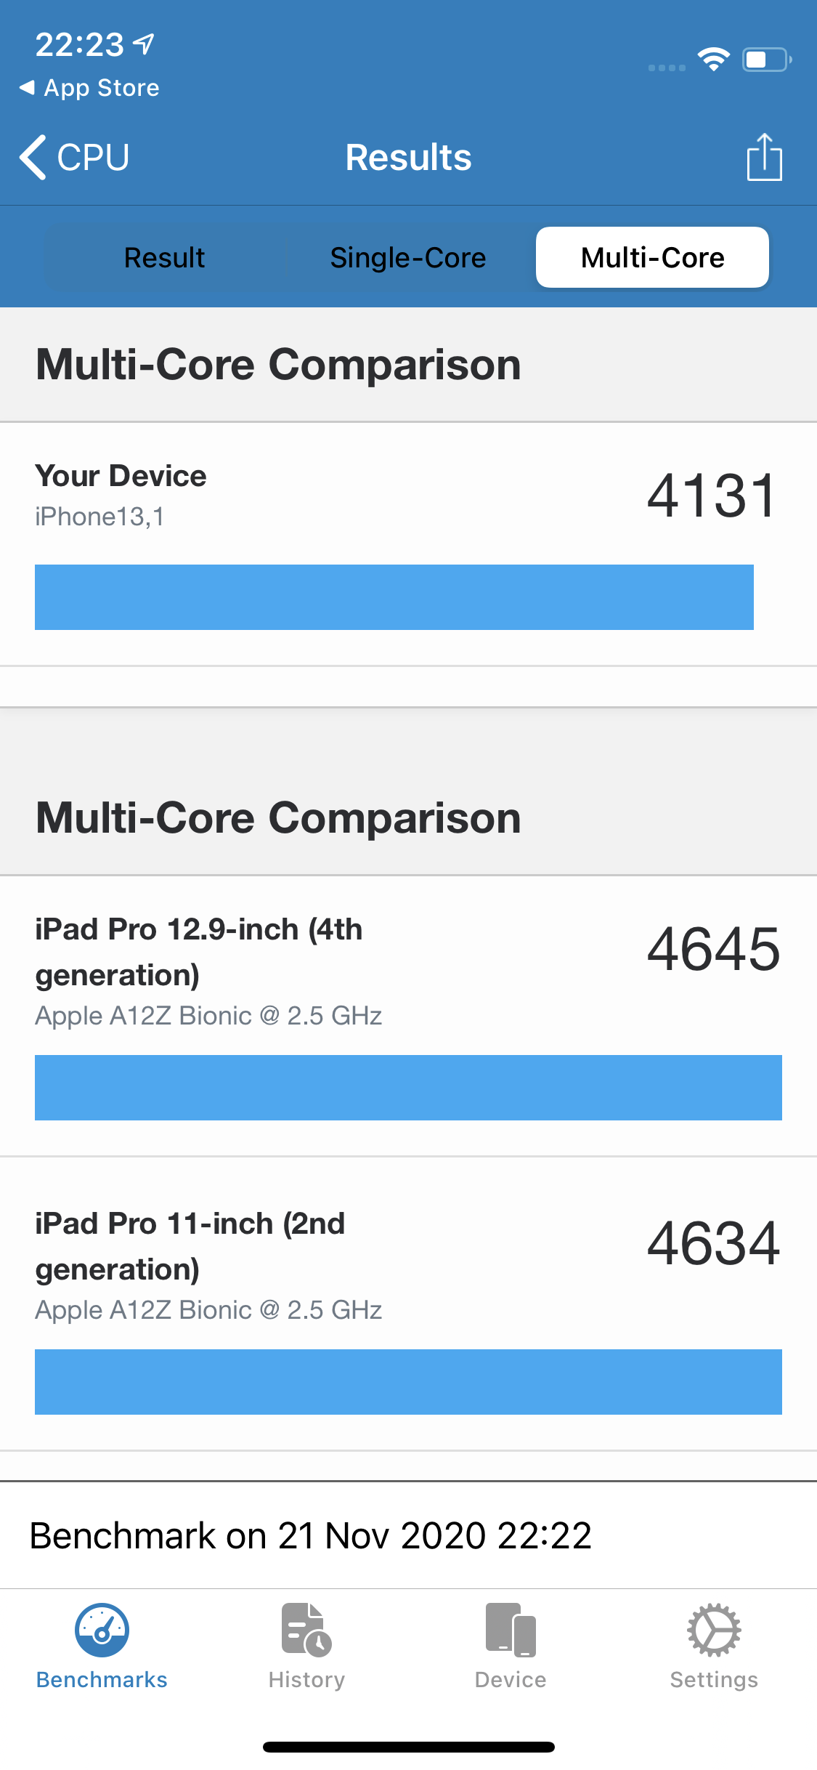Tap the Wi-Fi status icon
Screen dimensions: 817x1770
pos(714,60)
